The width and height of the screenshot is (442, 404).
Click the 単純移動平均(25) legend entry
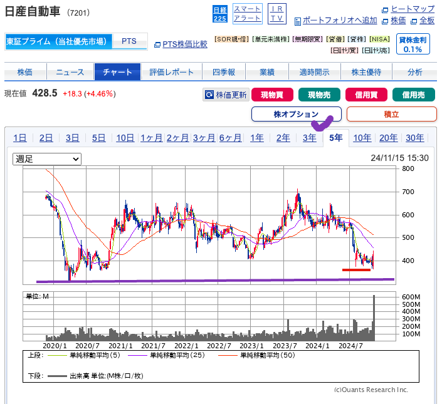(166, 355)
